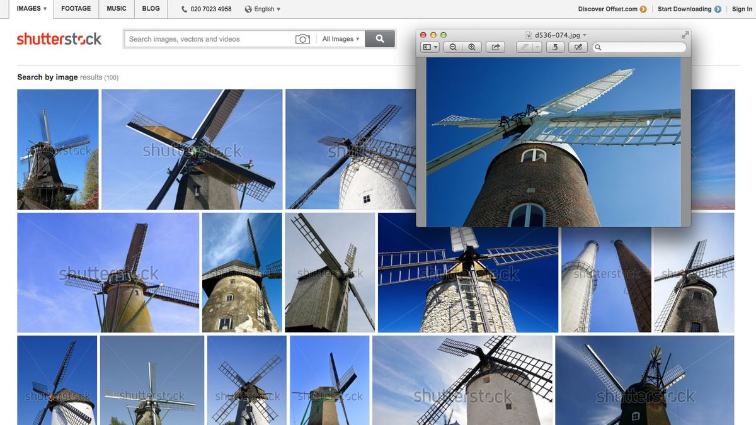Click the globe icon beside English
This screenshot has height=425, width=756.
pos(248,9)
